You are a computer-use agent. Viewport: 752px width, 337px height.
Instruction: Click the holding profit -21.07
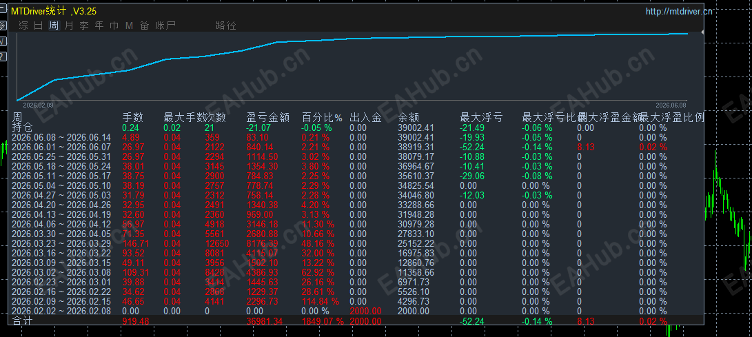point(258,128)
